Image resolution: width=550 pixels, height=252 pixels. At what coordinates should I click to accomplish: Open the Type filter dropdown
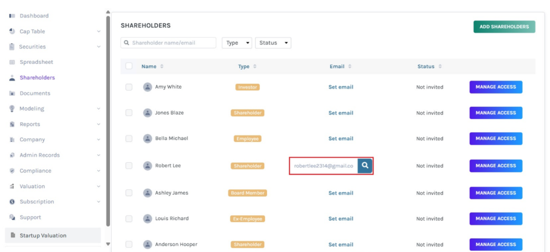pos(237,43)
